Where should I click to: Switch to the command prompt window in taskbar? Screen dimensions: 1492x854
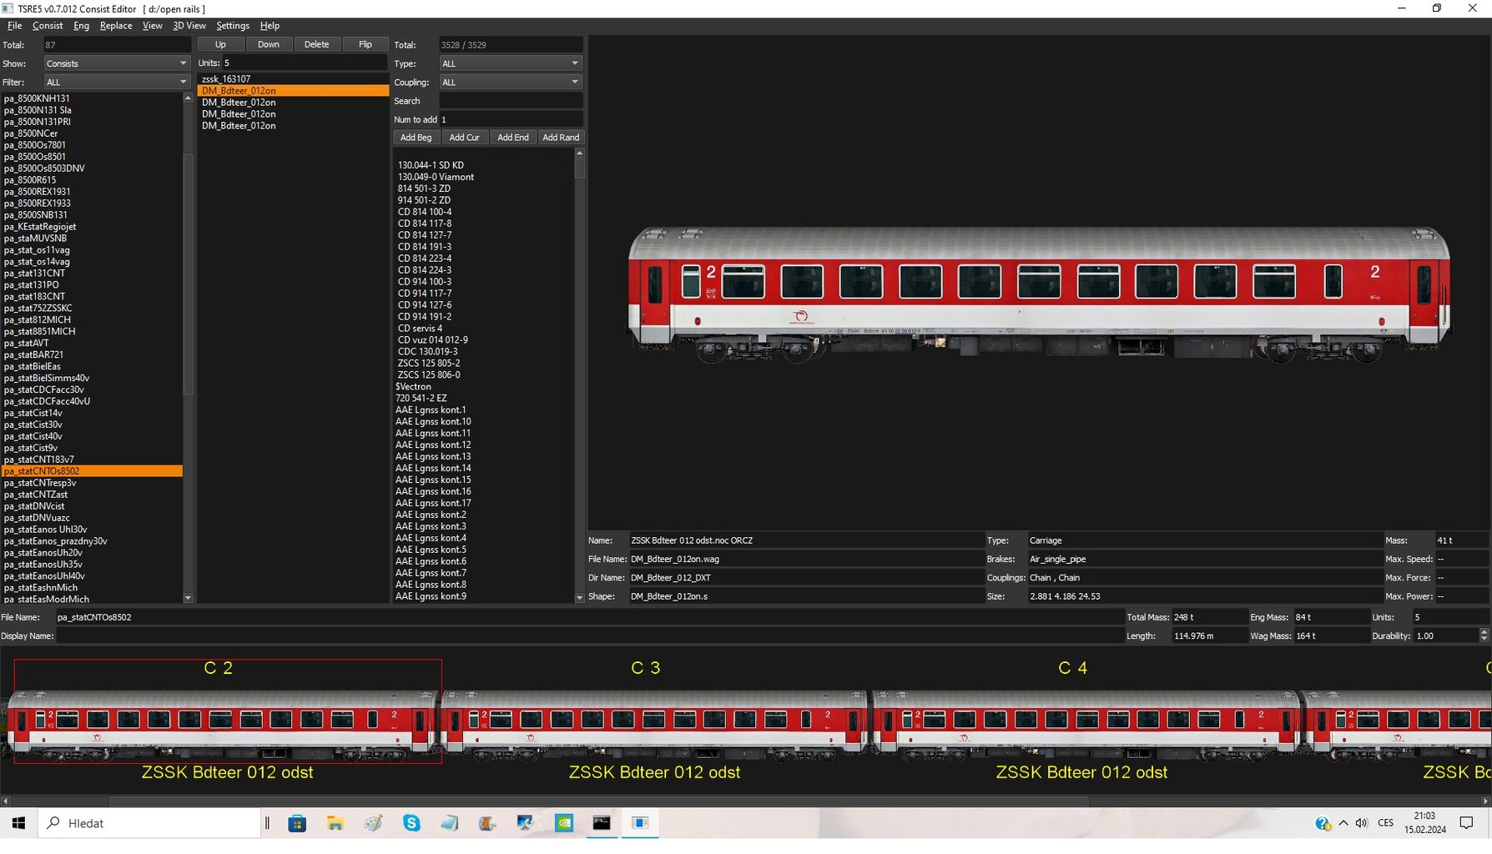point(602,823)
